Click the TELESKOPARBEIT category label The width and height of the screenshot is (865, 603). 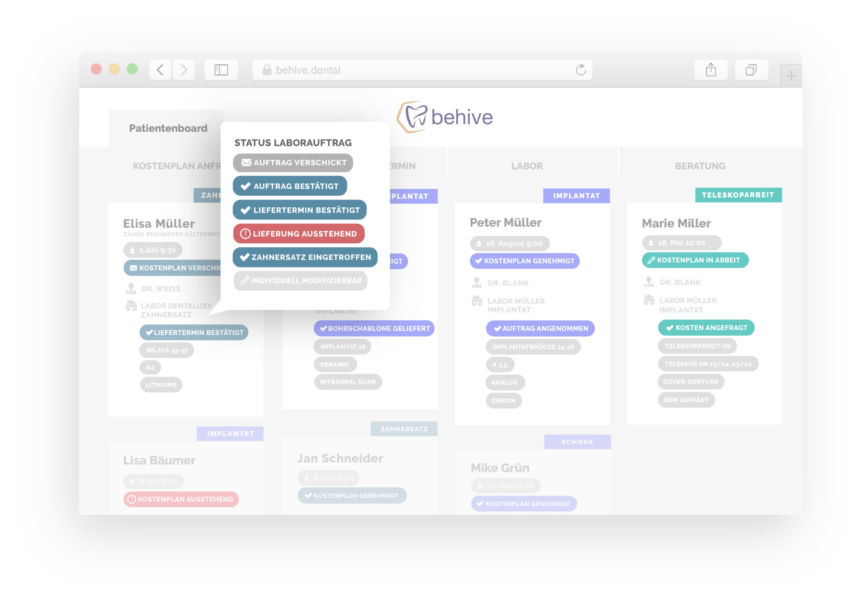[x=738, y=195]
